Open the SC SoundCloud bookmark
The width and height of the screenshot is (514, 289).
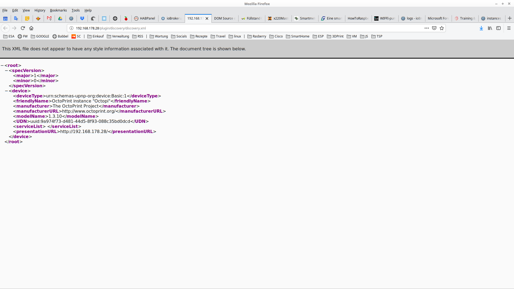click(76, 36)
